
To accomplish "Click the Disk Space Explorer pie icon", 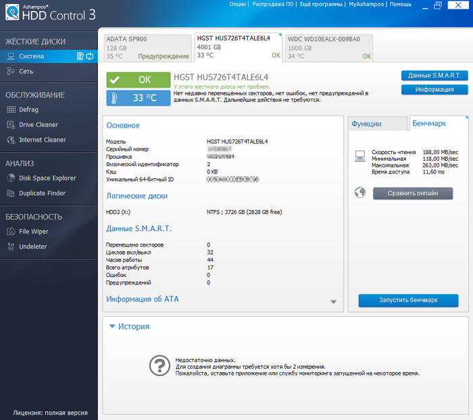I will tap(11, 178).
